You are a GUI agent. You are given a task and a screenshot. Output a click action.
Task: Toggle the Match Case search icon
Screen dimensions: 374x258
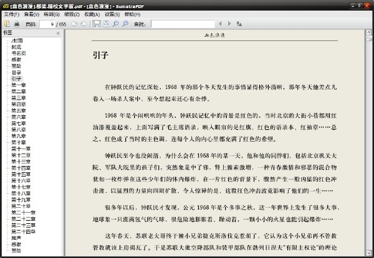239,24
